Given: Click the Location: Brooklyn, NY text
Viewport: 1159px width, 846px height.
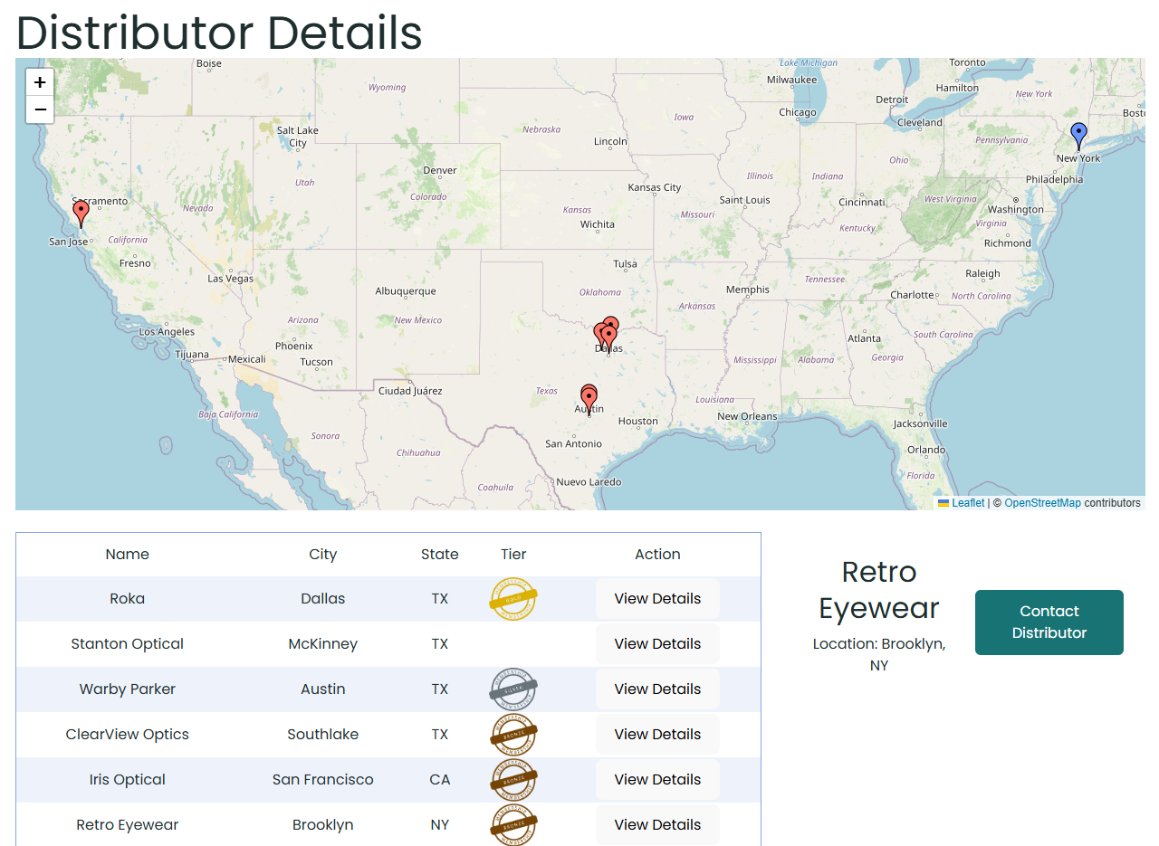Looking at the screenshot, I should [879, 655].
